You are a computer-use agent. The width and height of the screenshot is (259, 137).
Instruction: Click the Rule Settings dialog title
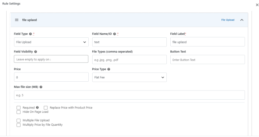[11, 4]
